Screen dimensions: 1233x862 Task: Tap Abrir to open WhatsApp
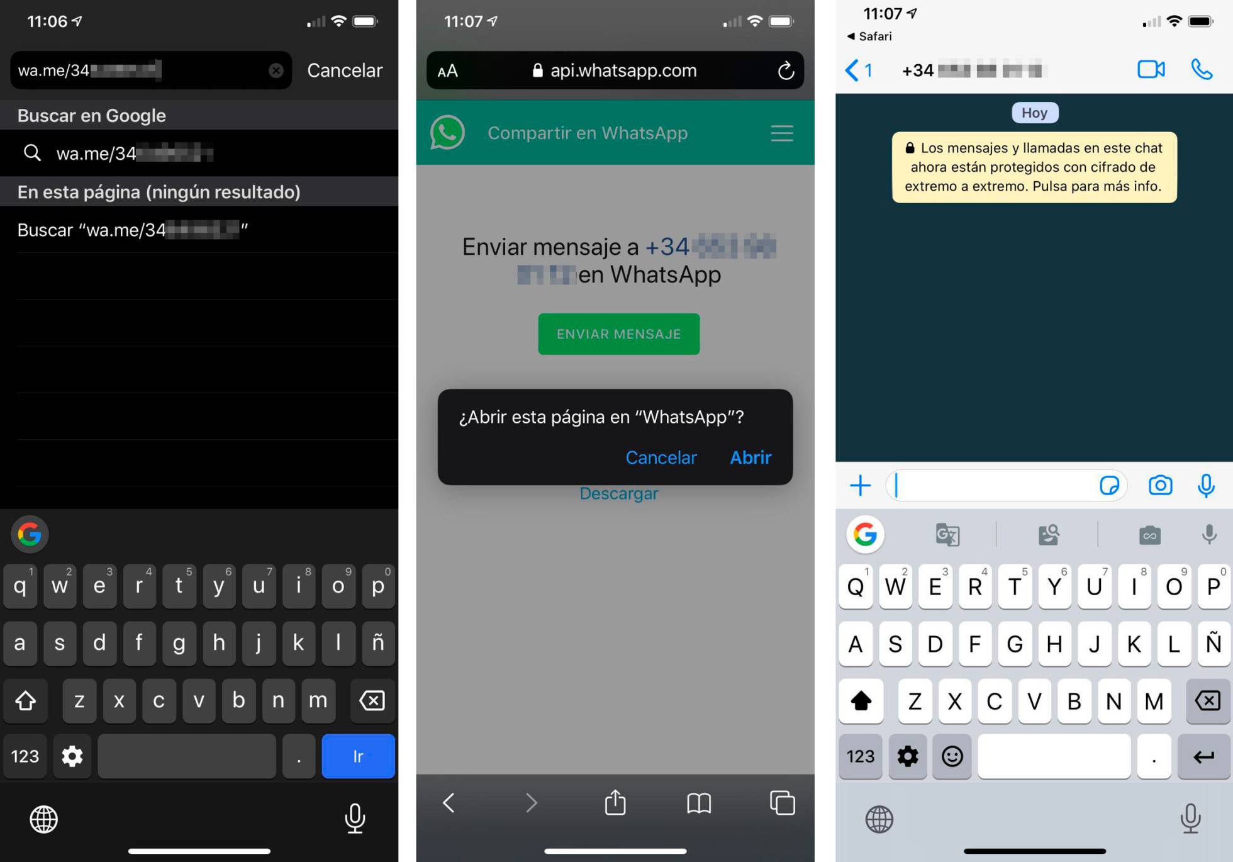(750, 457)
